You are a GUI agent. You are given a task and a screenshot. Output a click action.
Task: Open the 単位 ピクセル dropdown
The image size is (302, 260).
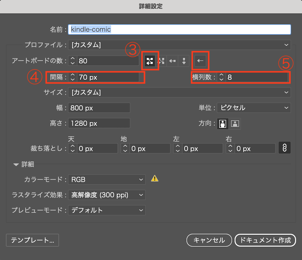coord(254,108)
